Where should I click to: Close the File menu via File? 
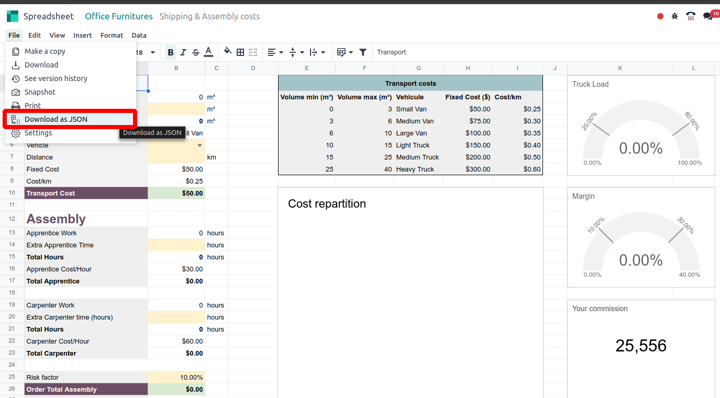point(14,36)
